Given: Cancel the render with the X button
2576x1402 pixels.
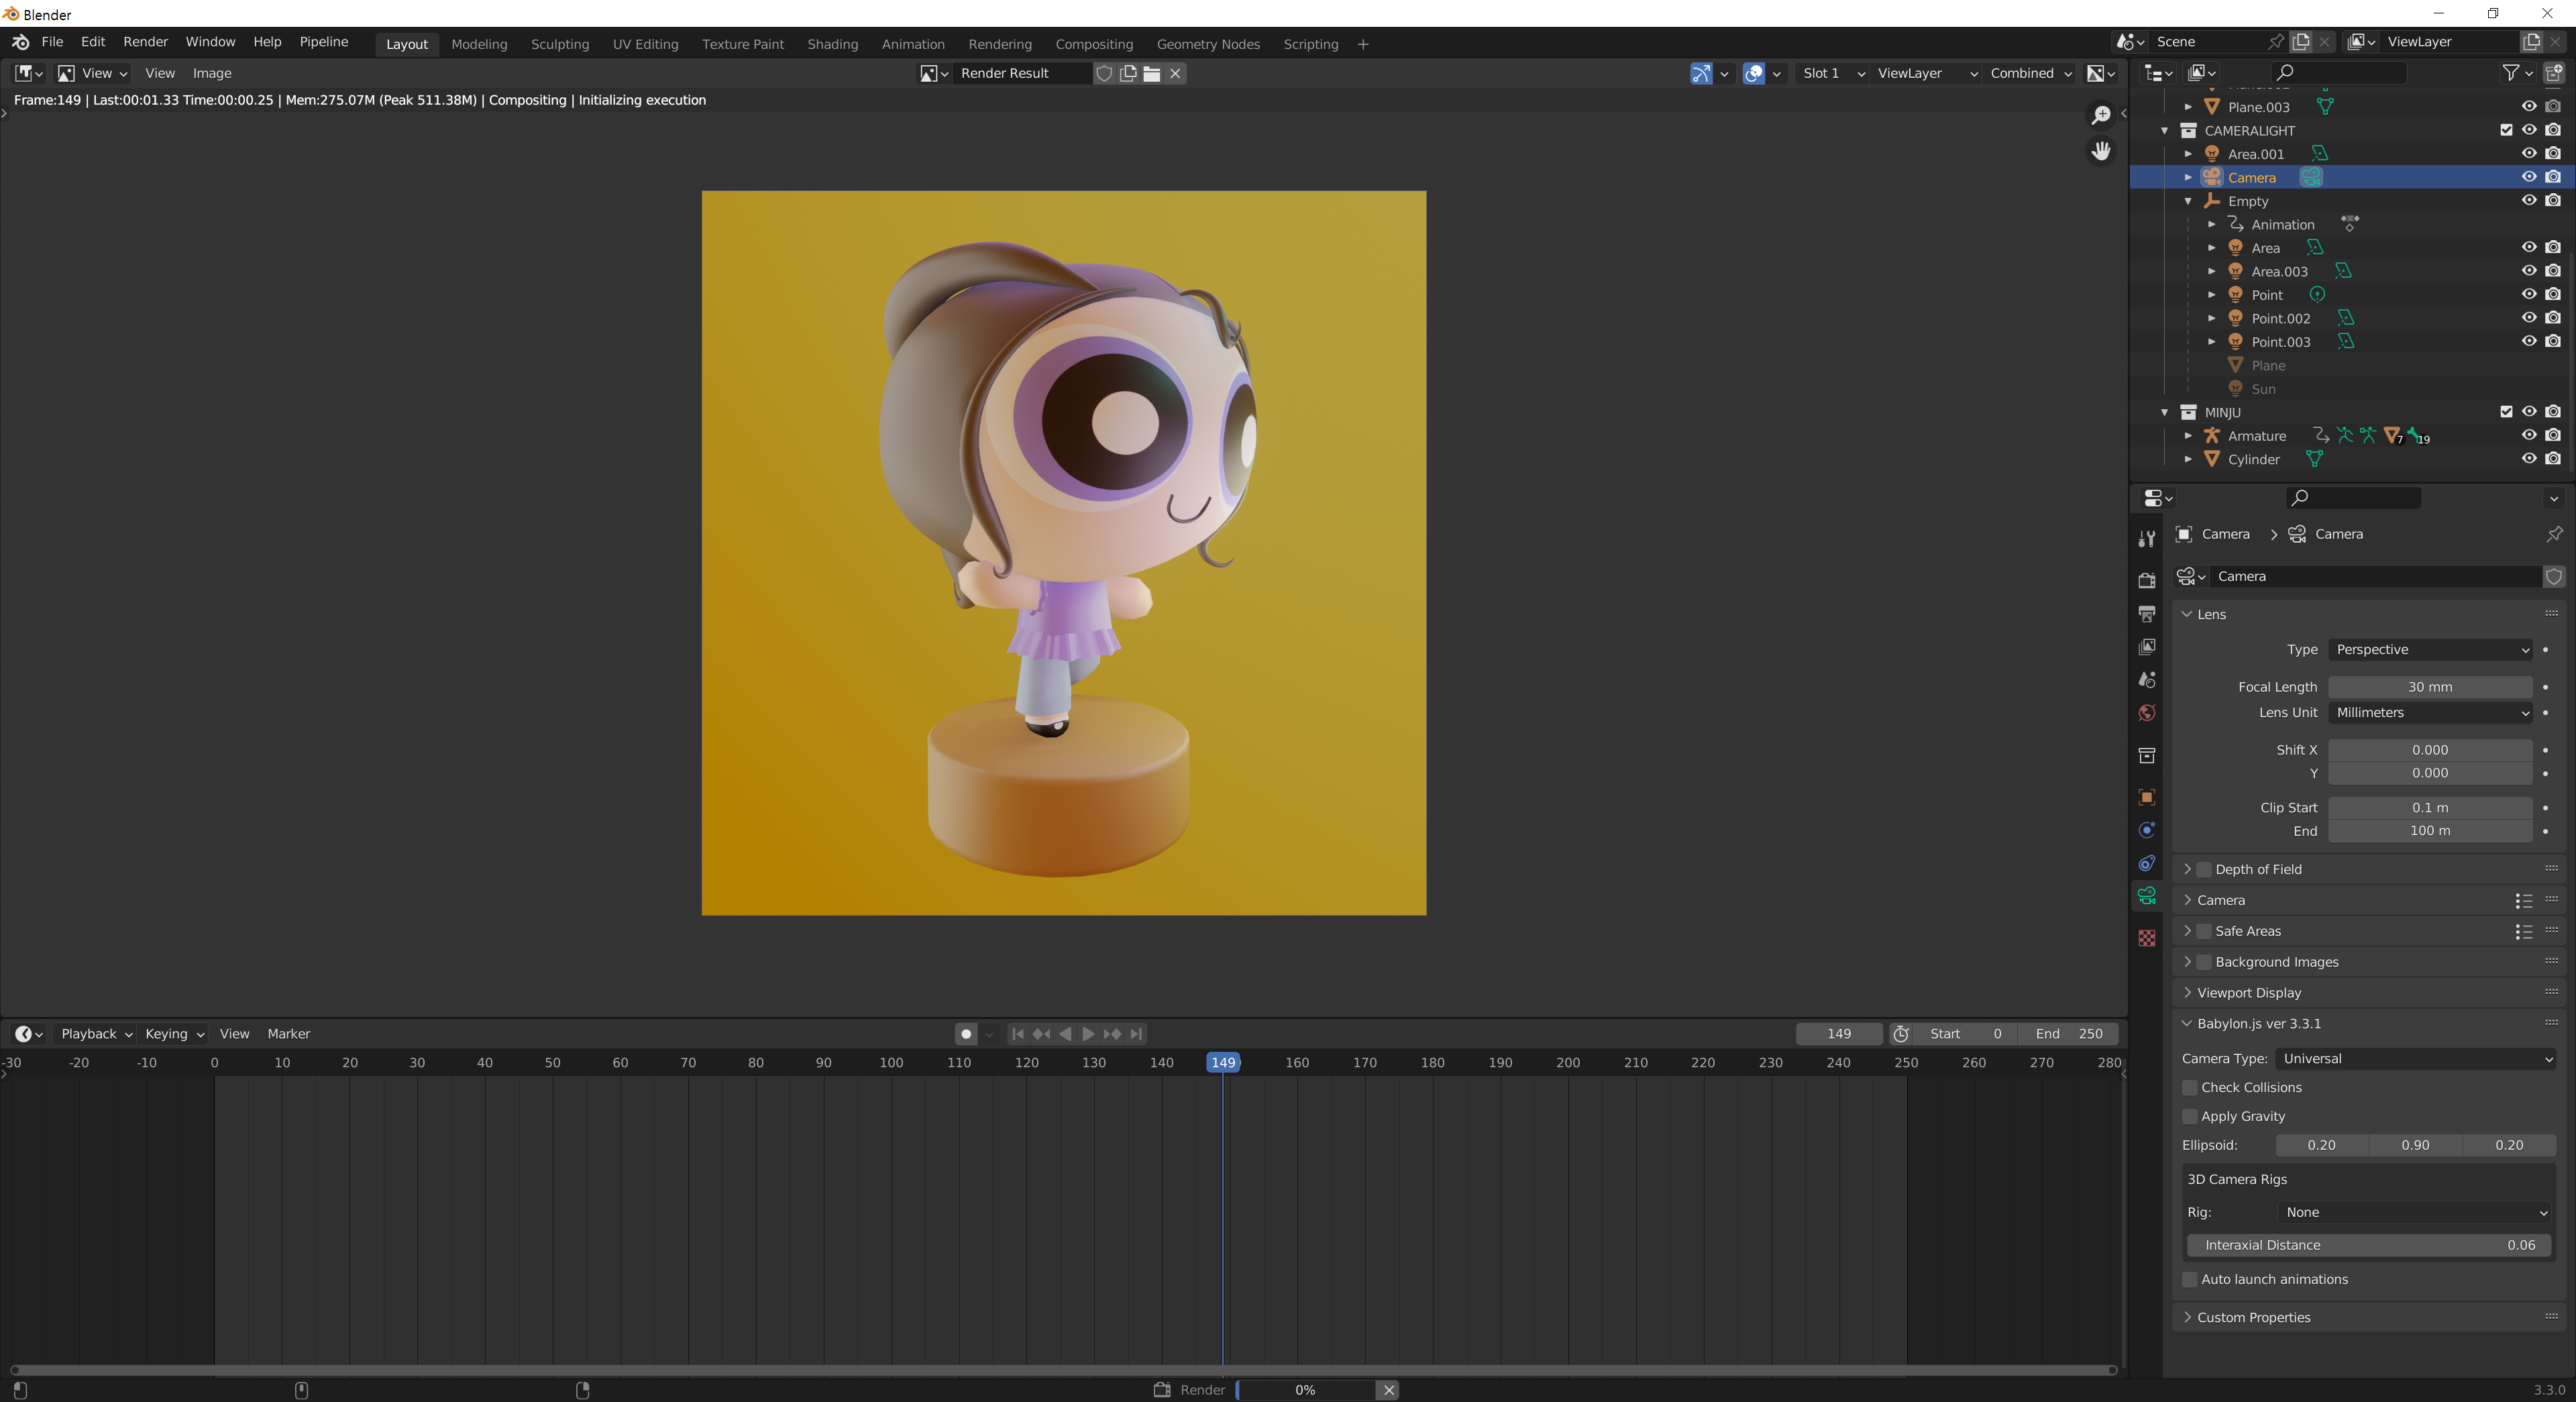Looking at the screenshot, I should [1388, 1390].
